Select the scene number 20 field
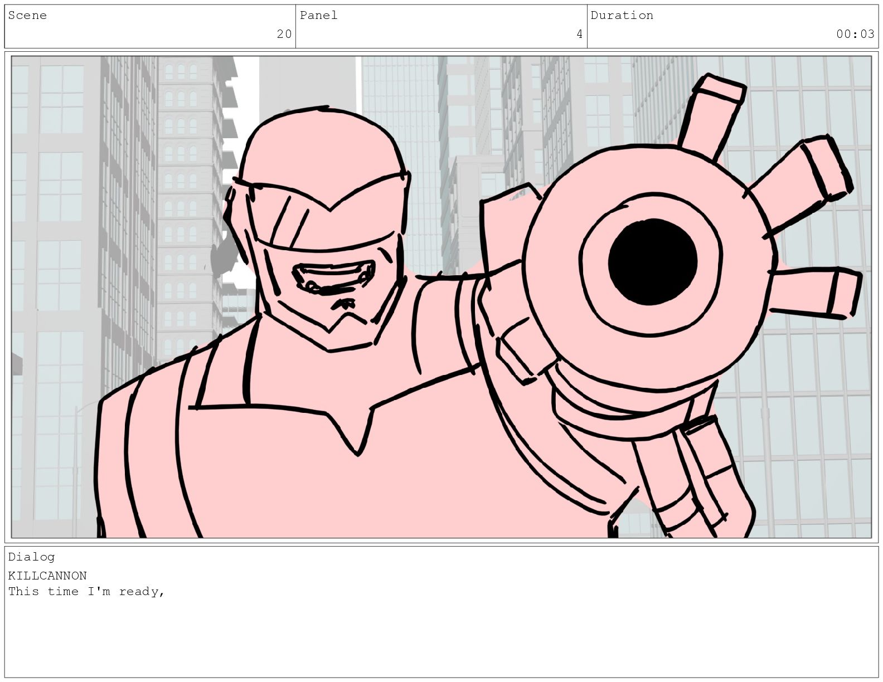The width and height of the screenshot is (883, 682). (x=284, y=34)
